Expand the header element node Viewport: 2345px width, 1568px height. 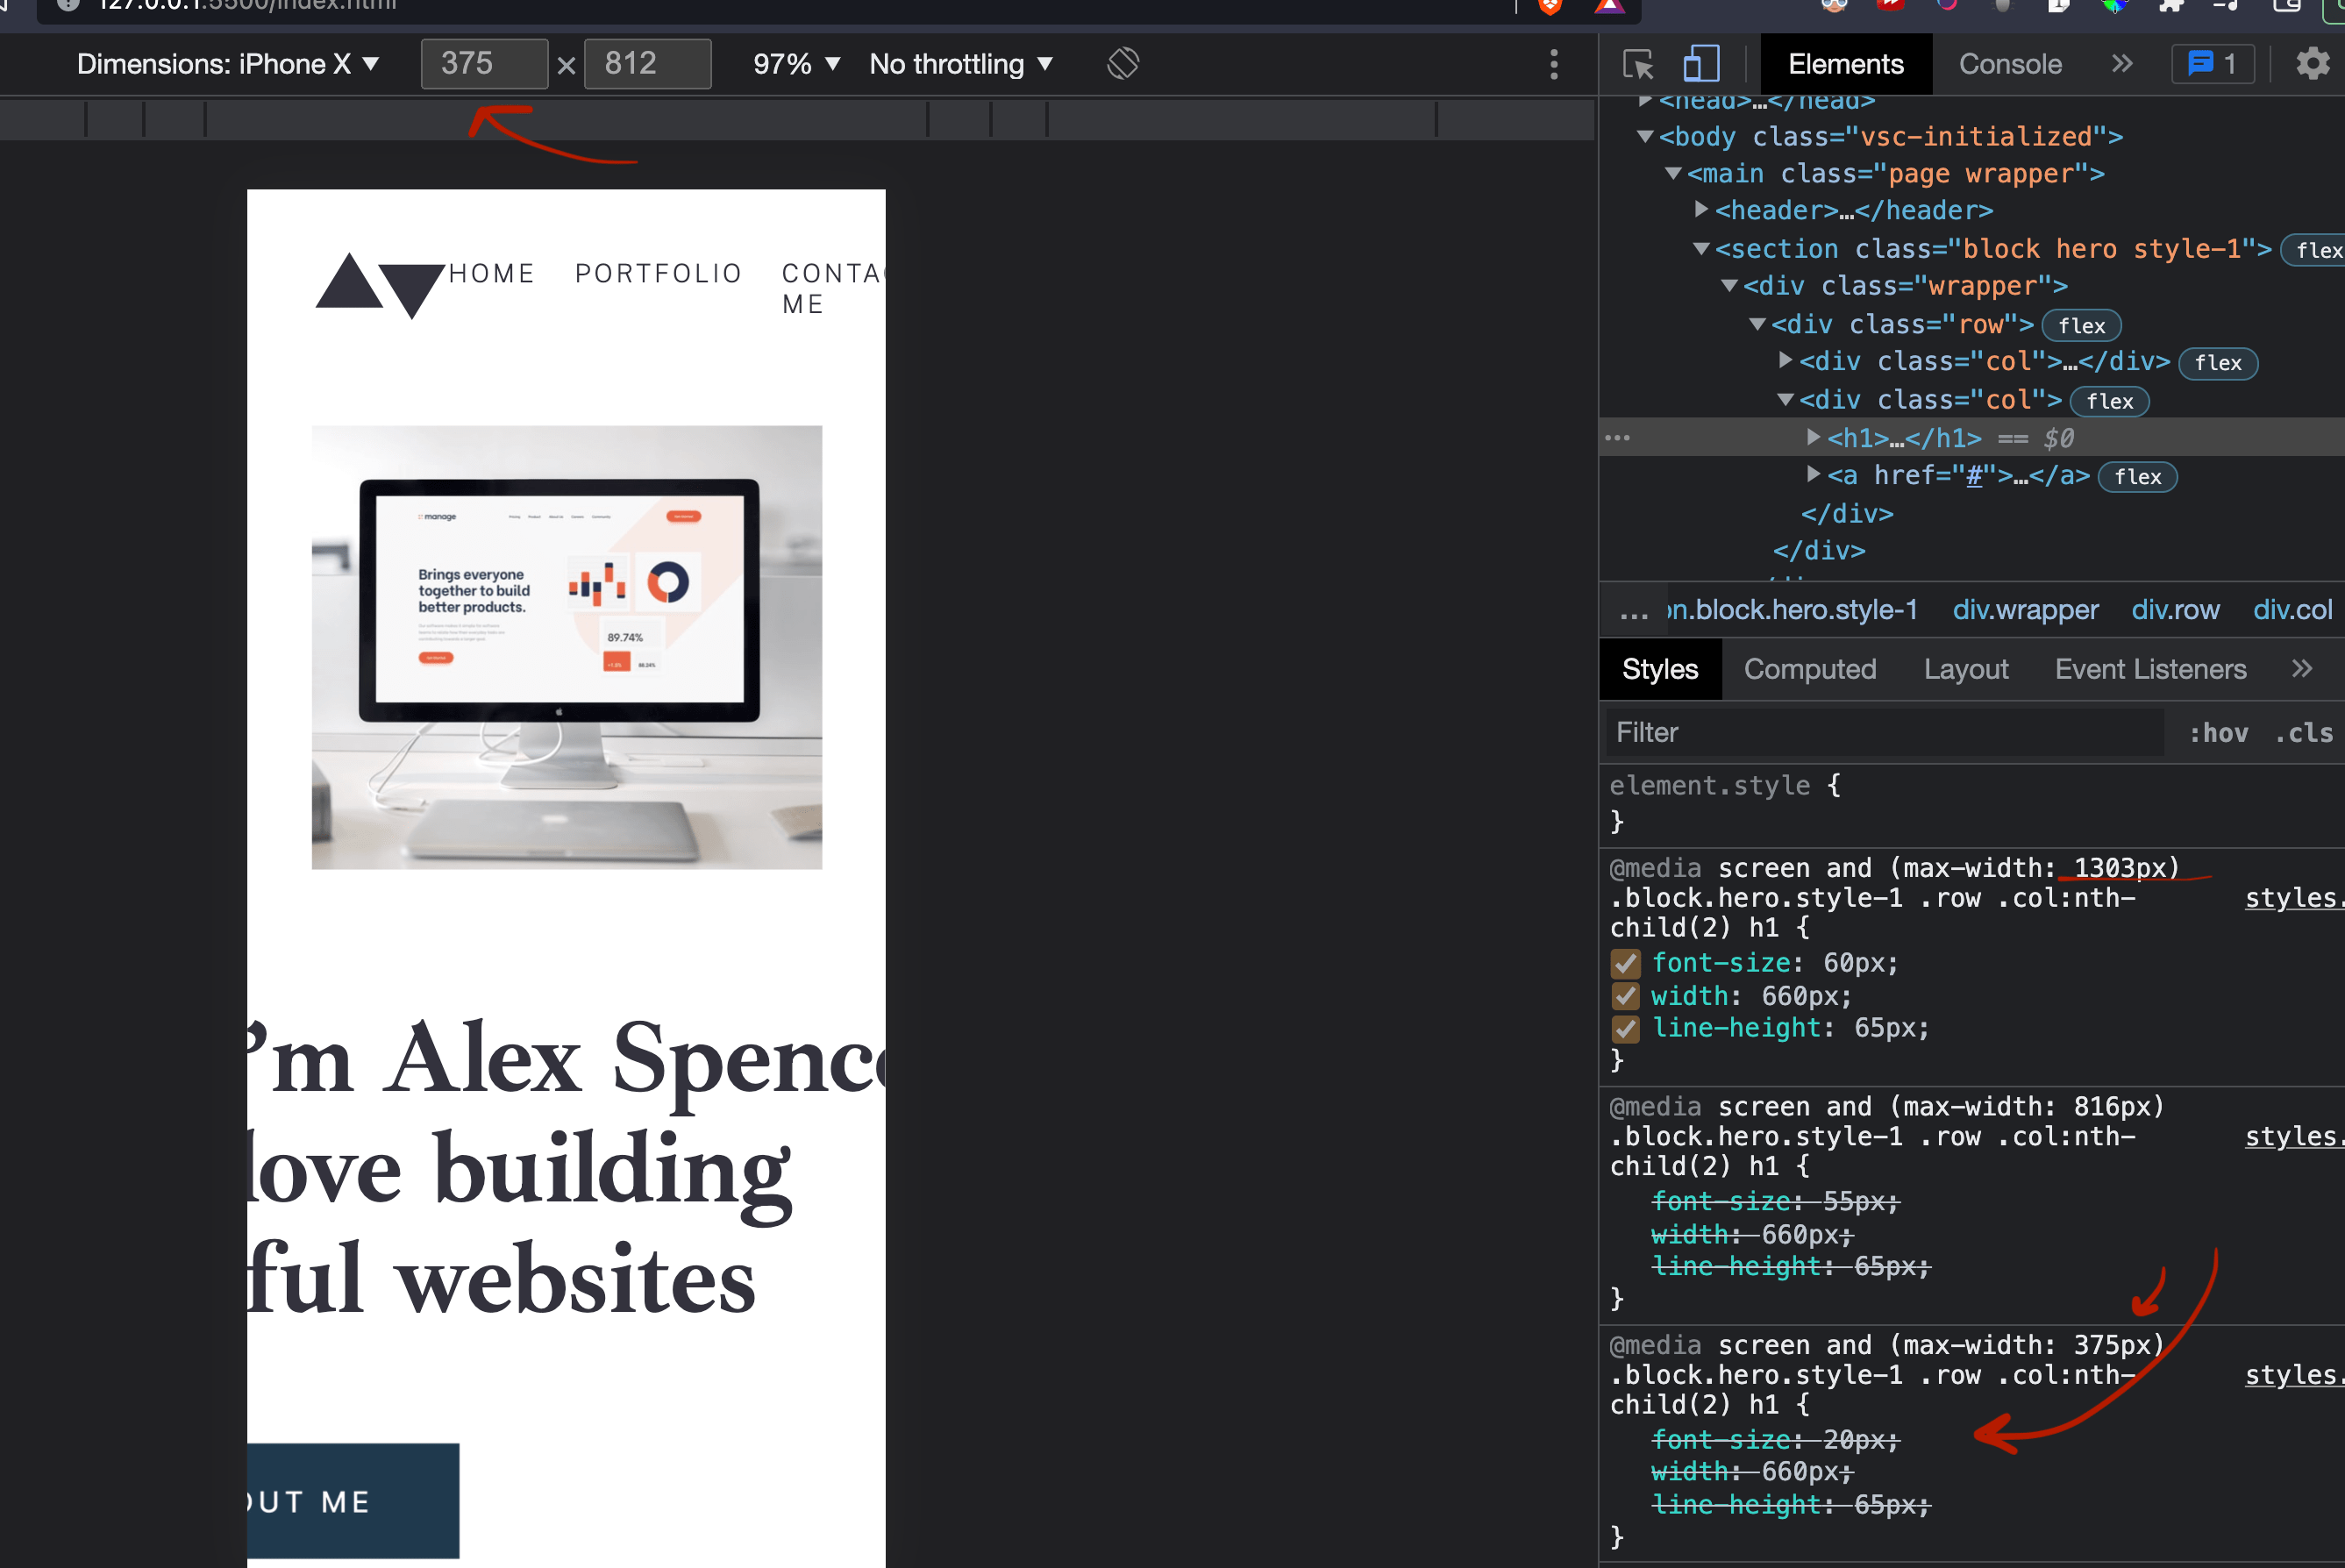coord(1701,210)
